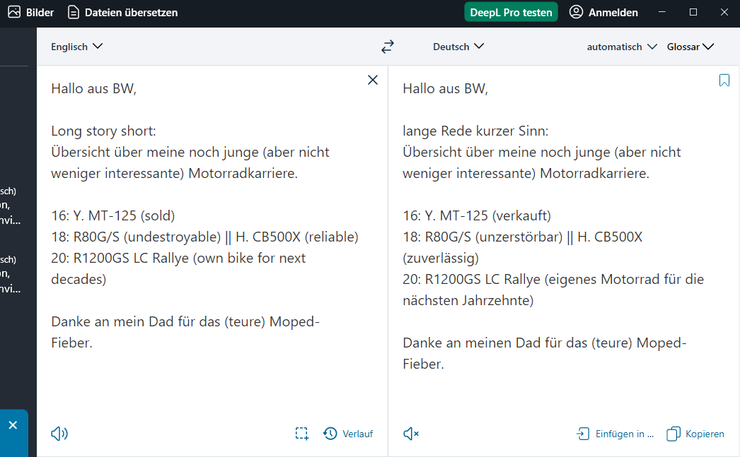Image resolution: width=740 pixels, height=457 pixels.
Task: Swap source and target languages
Action: pyautogui.click(x=387, y=47)
